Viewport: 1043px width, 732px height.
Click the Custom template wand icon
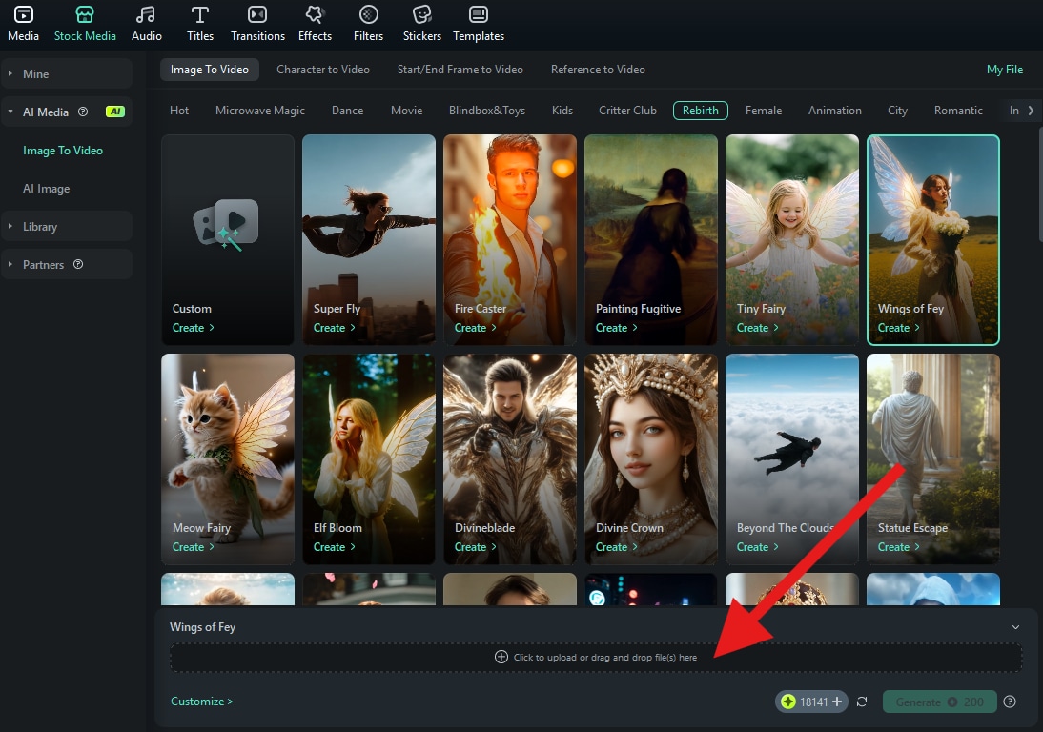point(226,225)
